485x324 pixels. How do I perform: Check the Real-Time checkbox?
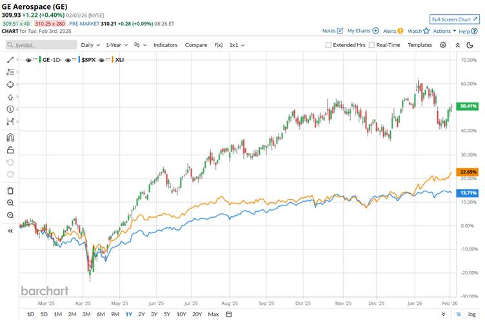[371, 45]
